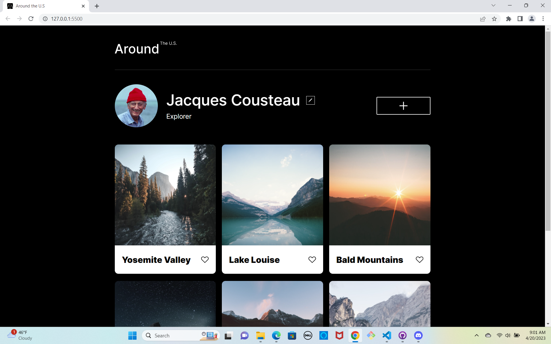Click the plus button to add a place

403,105
